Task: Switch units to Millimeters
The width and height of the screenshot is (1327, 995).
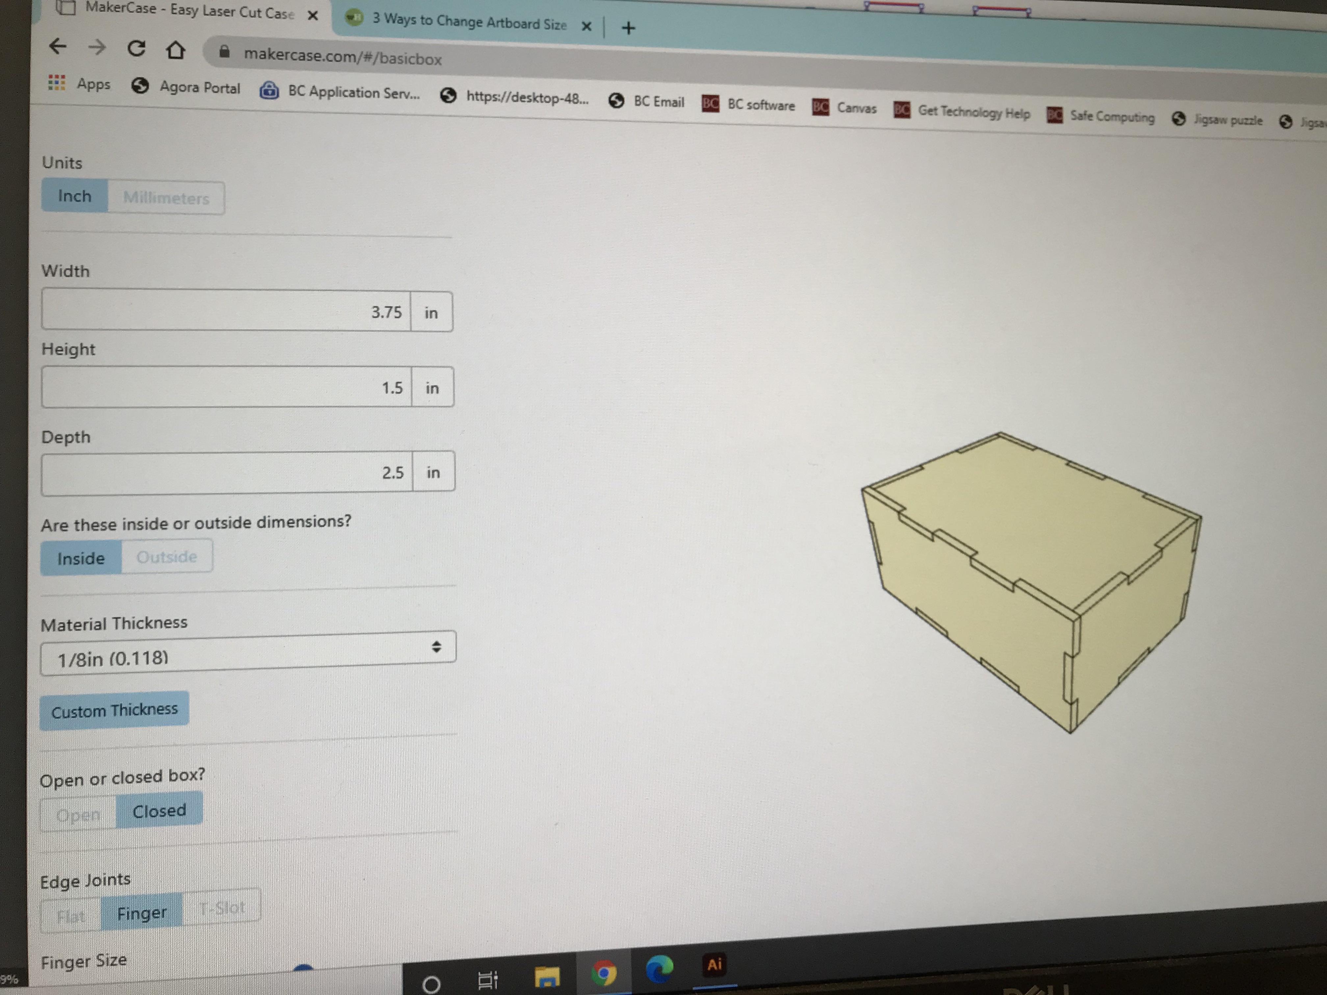Action: click(x=166, y=198)
